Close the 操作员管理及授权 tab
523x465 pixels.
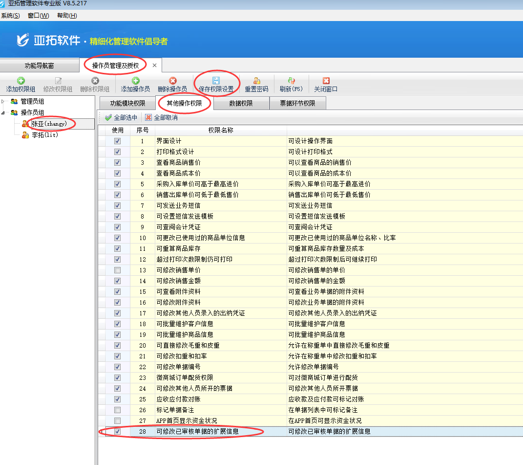coord(154,65)
